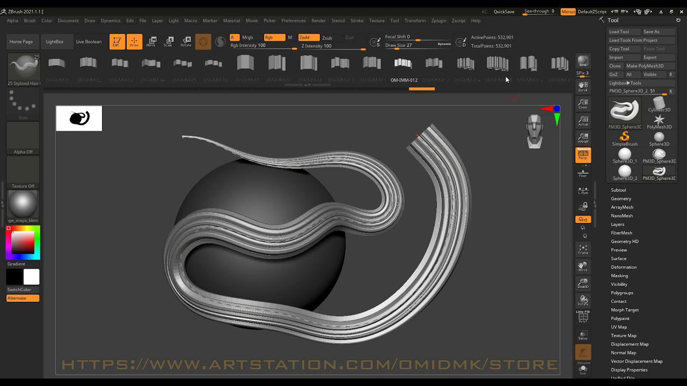The height and width of the screenshot is (386, 687).
Task: Click the Home Page button
Action: tap(21, 41)
